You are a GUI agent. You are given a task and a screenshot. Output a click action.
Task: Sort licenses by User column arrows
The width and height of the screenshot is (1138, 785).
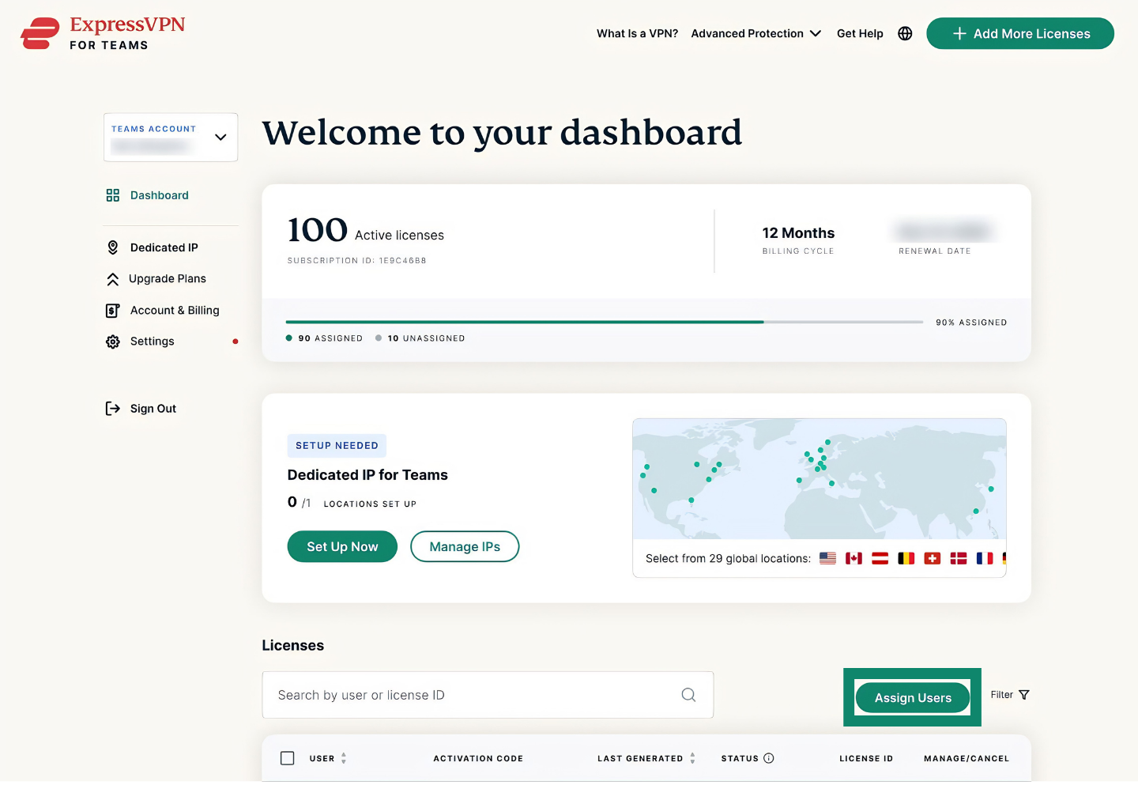click(x=344, y=758)
